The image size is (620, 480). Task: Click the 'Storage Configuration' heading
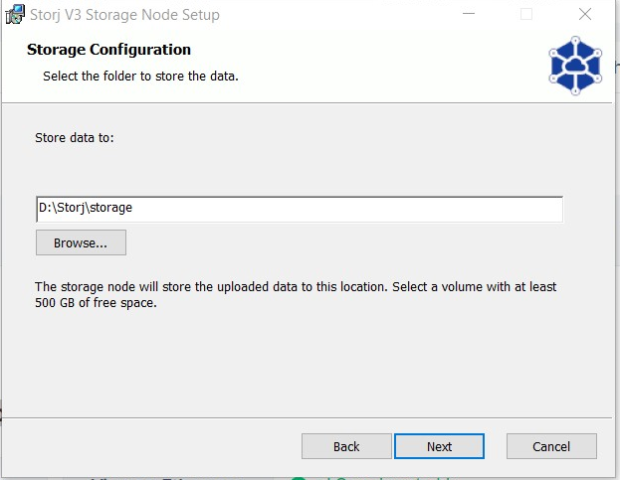tap(108, 50)
